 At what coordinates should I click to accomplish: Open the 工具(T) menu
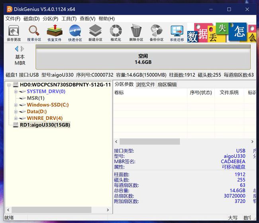(x=69, y=19)
